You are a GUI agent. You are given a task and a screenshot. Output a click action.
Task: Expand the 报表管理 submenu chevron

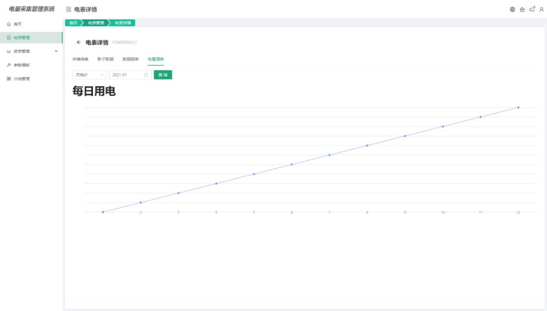[x=57, y=51]
